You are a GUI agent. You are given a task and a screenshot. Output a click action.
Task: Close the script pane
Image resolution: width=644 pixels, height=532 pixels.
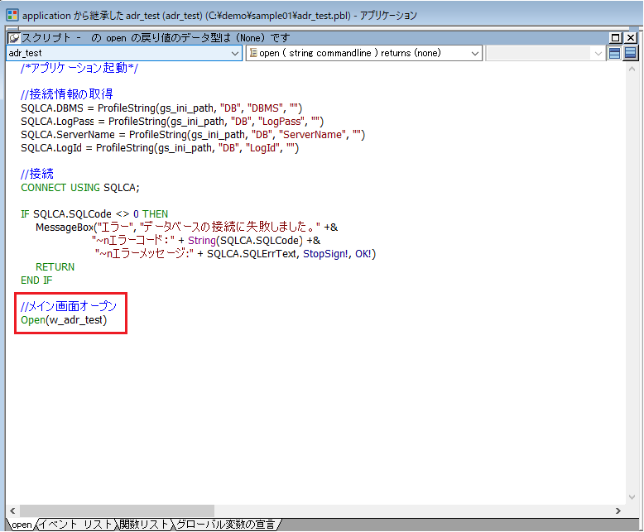click(x=631, y=38)
